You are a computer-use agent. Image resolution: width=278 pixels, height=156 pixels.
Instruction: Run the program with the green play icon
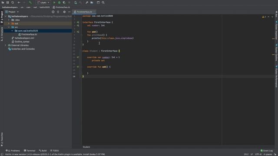[54, 3]
